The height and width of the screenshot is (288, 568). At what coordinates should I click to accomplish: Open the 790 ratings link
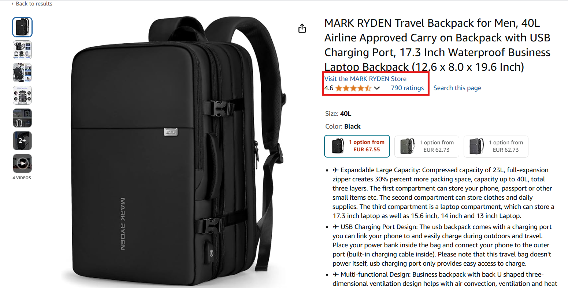pos(407,88)
